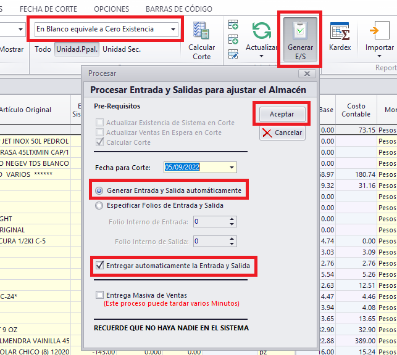Click the Aceptar button
This screenshot has width=397, height=355.
tap(282, 114)
